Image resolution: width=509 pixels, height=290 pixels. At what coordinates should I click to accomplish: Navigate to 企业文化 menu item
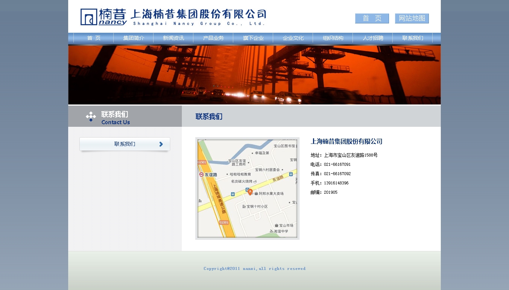[x=293, y=38]
